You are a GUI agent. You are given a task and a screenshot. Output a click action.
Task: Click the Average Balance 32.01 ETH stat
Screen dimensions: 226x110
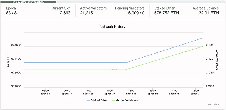(x=205, y=11)
